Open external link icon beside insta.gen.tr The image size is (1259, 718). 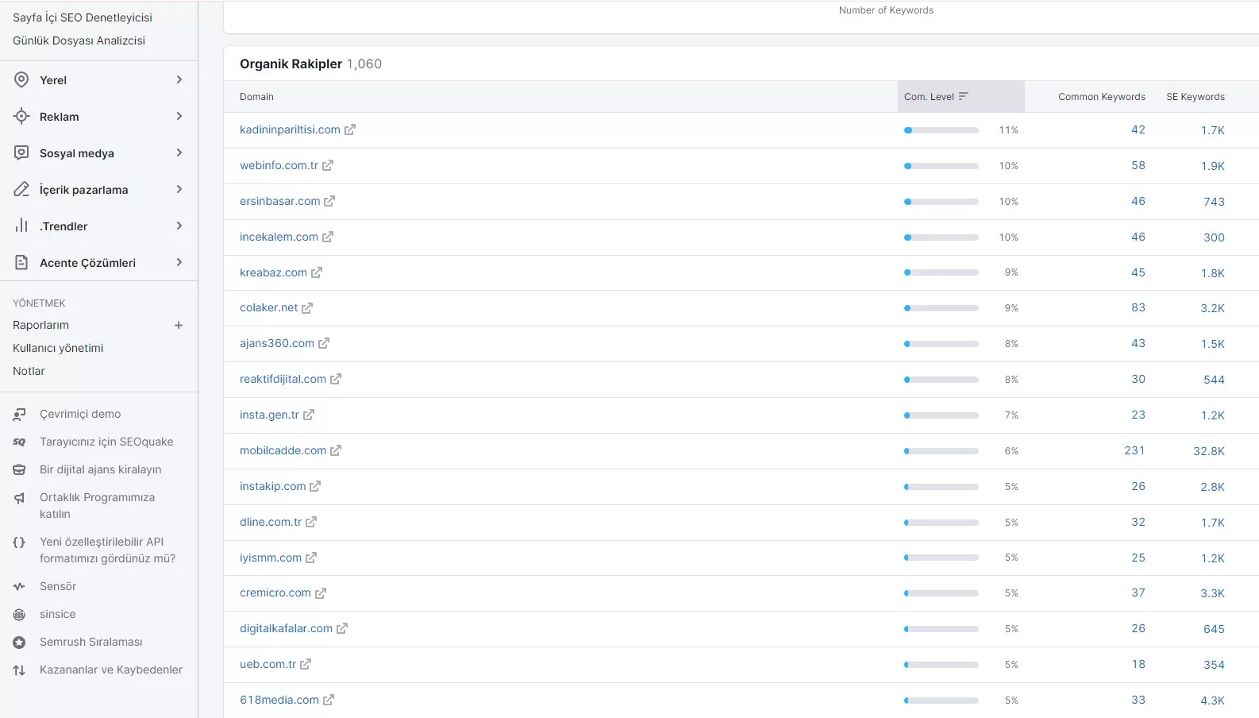(x=309, y=415)
